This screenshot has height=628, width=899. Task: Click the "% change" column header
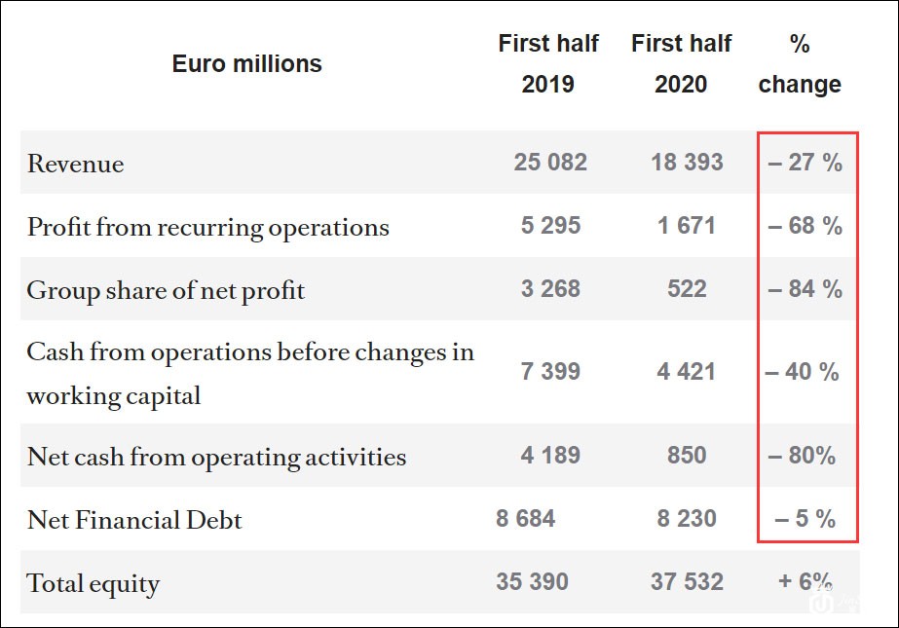pos(800,64)
